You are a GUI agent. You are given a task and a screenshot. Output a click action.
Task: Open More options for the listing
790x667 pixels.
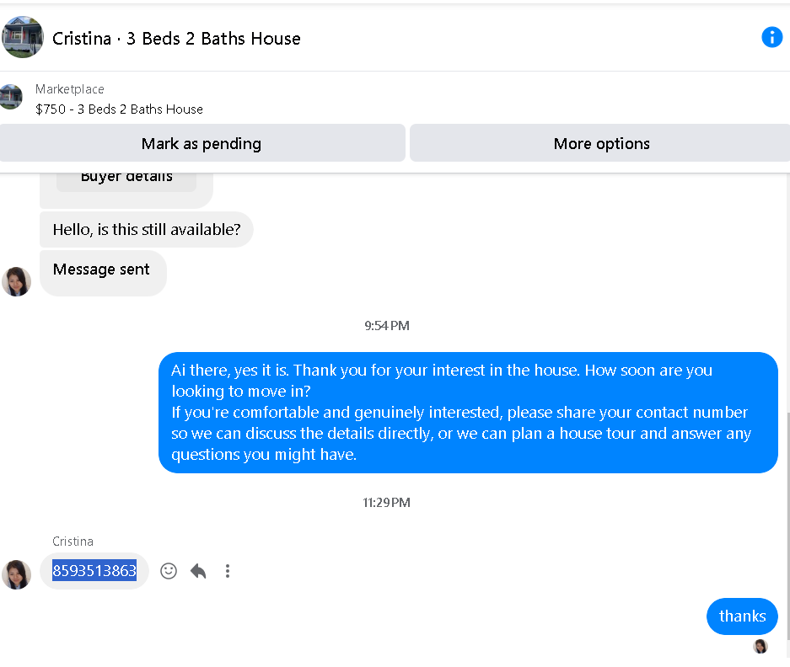601,143
